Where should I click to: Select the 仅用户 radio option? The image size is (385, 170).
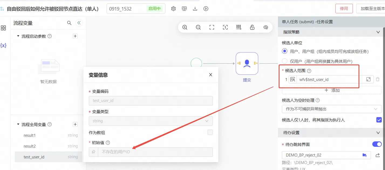point(285,61)
